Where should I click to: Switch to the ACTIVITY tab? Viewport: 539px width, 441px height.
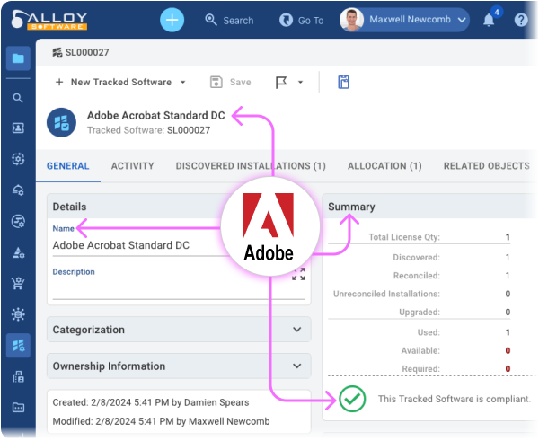pyautogui.click(x=133, y=166)
